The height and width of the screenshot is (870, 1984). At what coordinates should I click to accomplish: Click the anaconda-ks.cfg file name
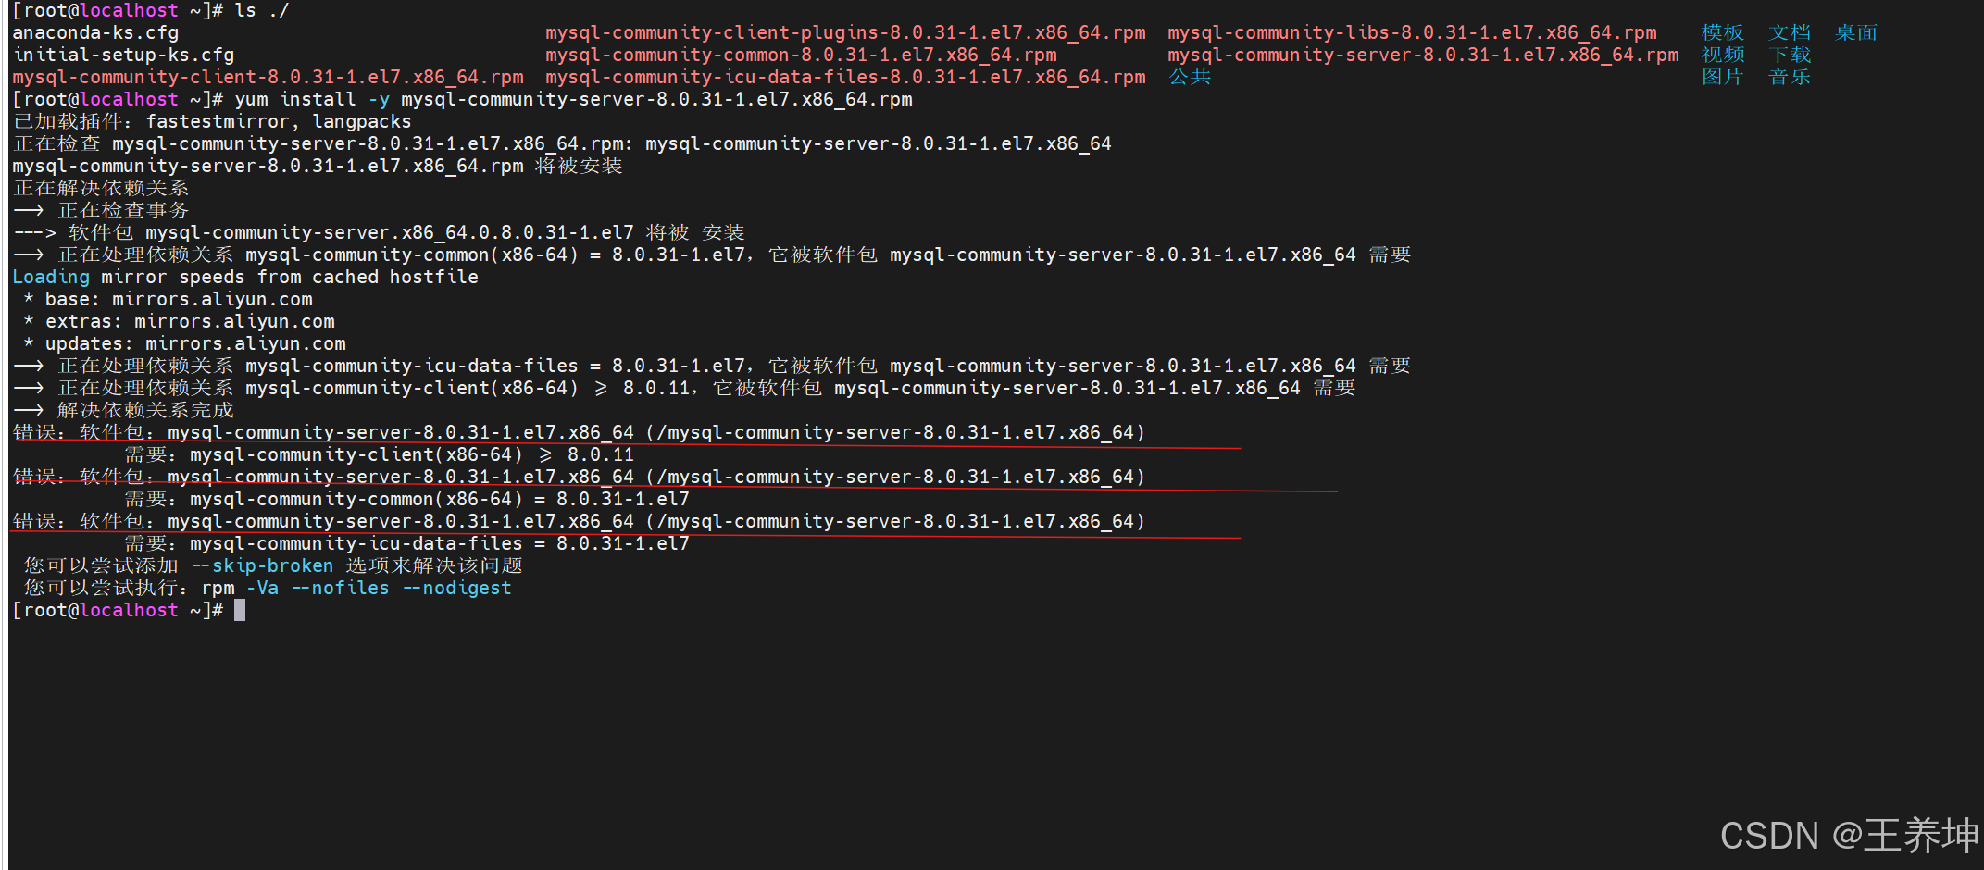tap(95, 33)
